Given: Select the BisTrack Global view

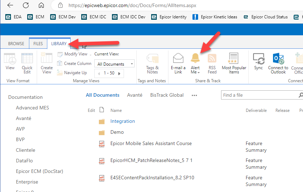Looking at the screenshot, I should pyautogui.click(x=167, y=95).
